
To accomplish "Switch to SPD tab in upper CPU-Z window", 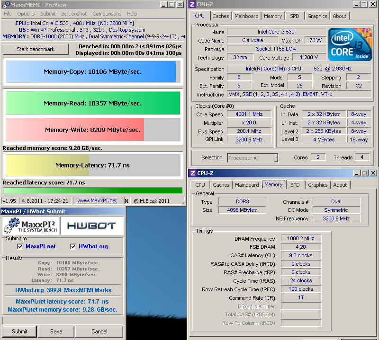I will point(294,16).
